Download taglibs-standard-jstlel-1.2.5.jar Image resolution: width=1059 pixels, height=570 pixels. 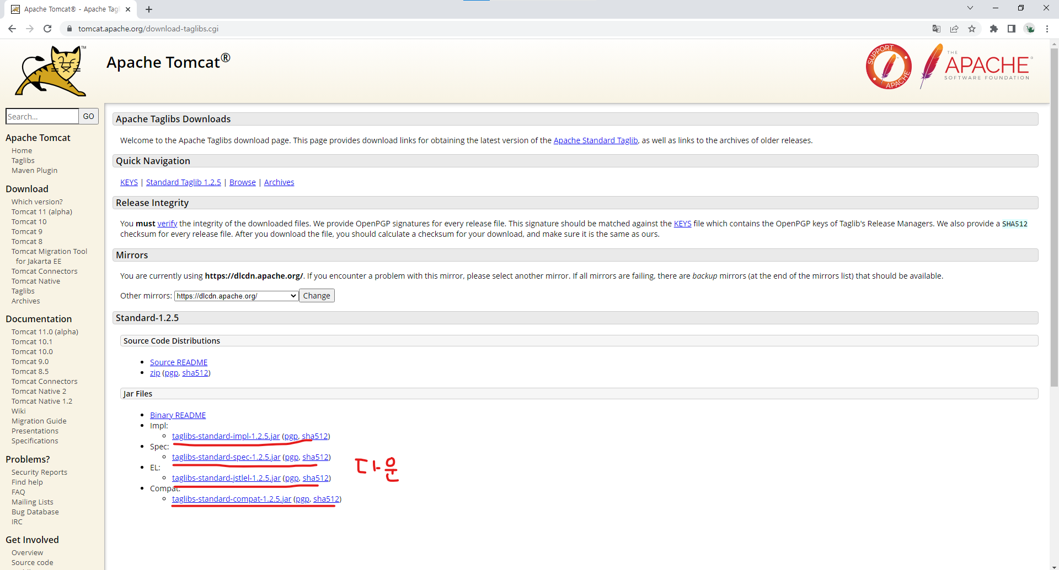click(x=226, y=478)
